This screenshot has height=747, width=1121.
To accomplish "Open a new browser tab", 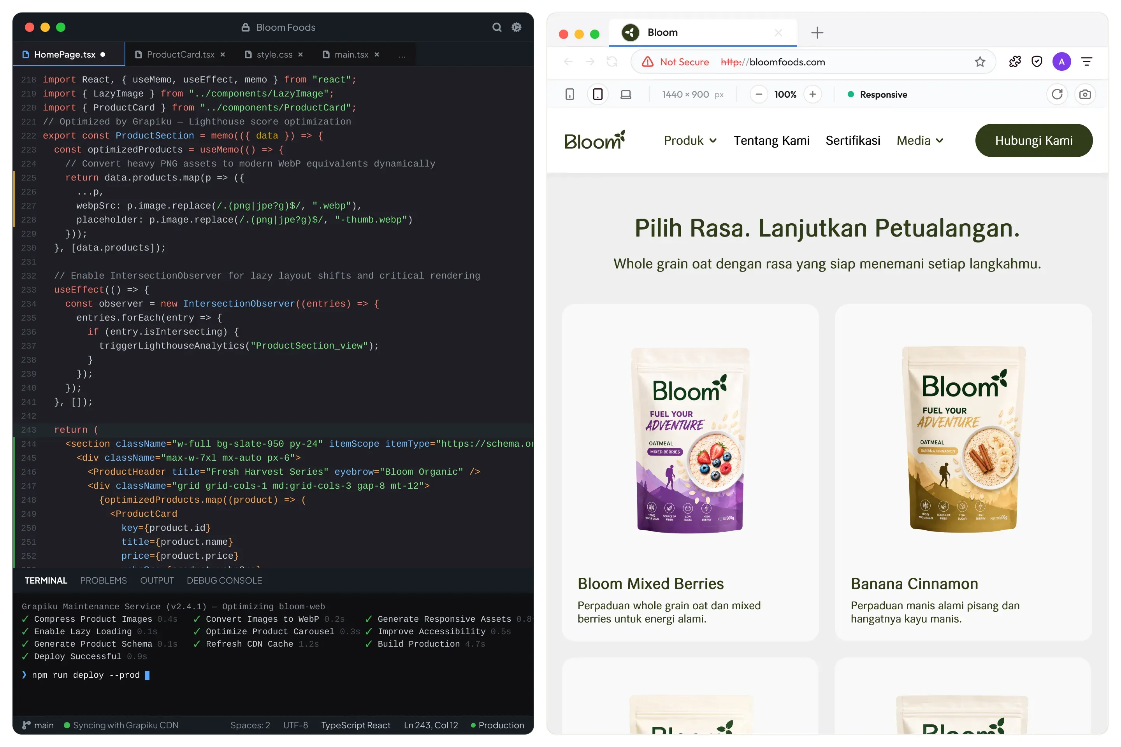I will coord(817,32).
